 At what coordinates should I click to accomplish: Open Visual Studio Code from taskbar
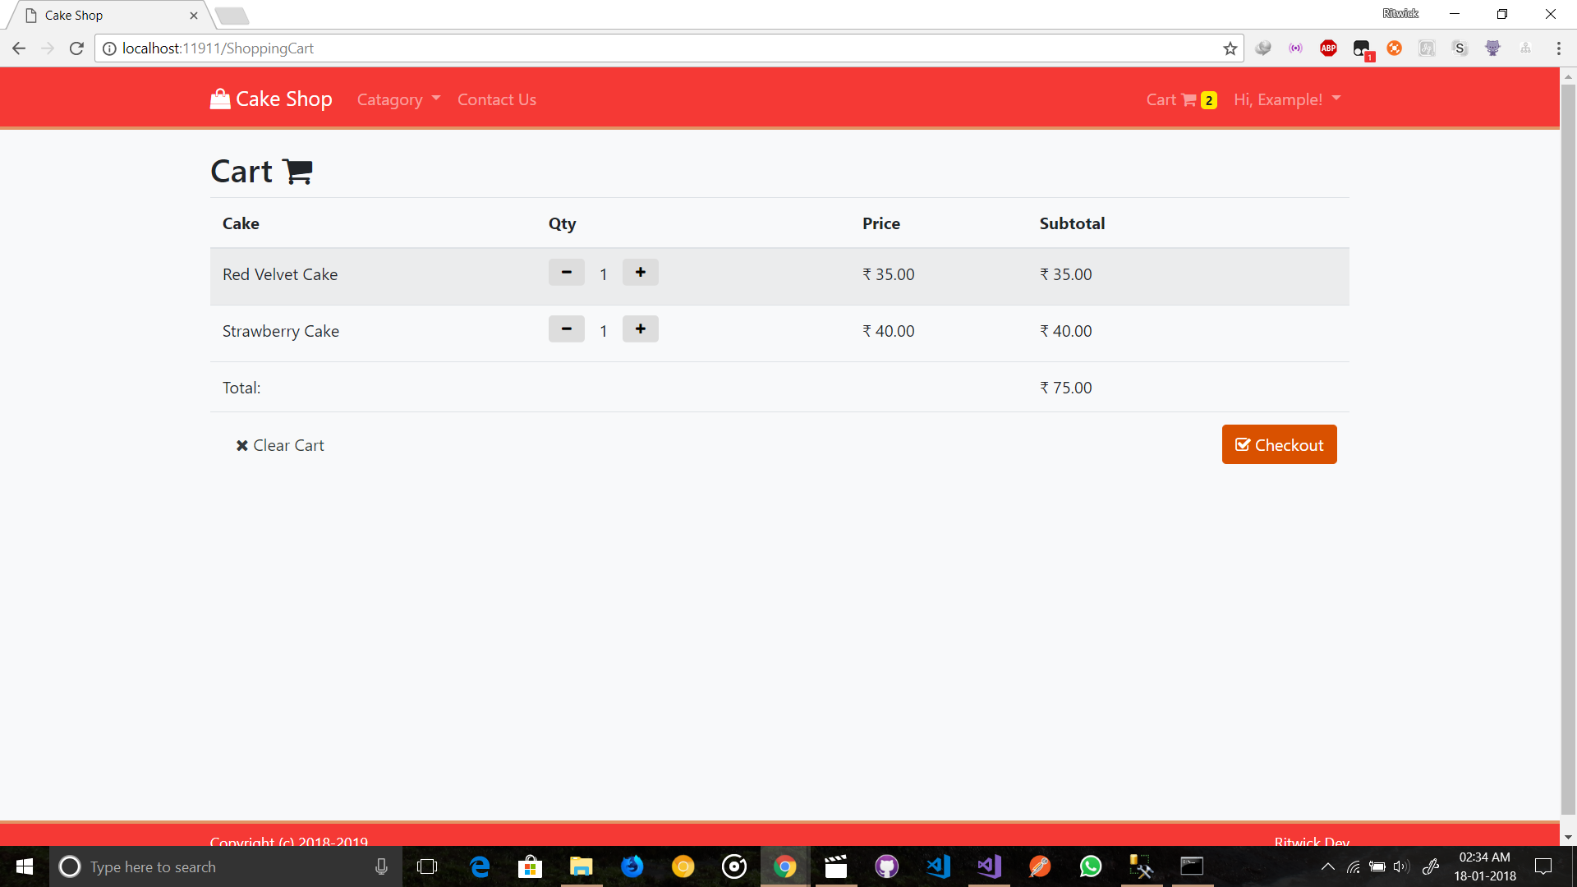[x=938, y=866]
